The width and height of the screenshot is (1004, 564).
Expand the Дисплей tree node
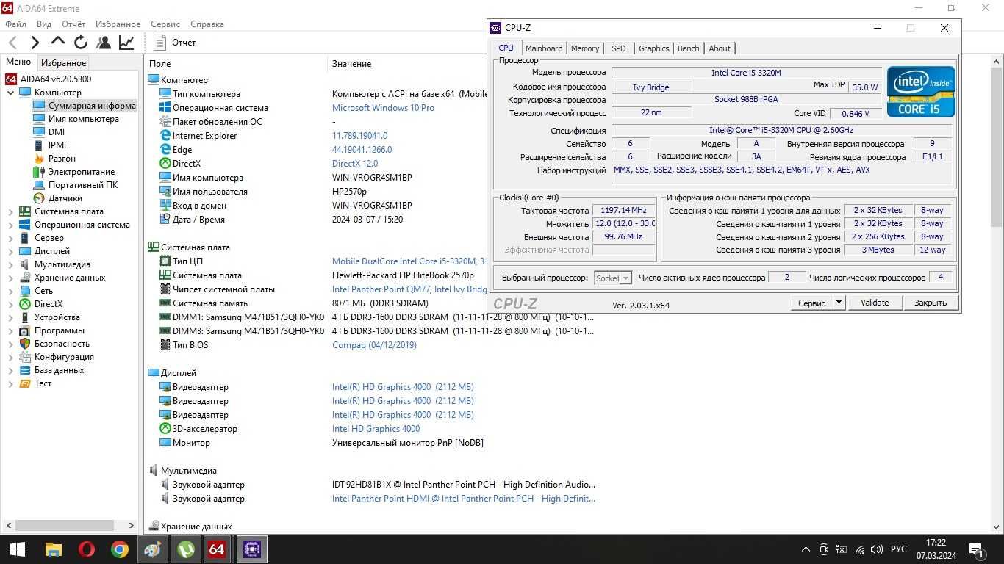11,251
